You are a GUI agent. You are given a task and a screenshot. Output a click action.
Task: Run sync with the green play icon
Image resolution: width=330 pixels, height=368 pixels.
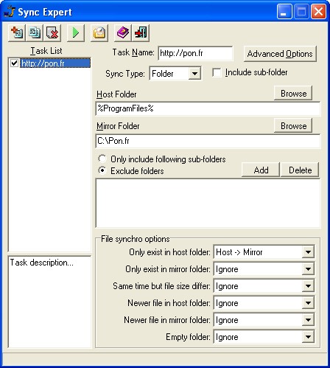point(76,32)
